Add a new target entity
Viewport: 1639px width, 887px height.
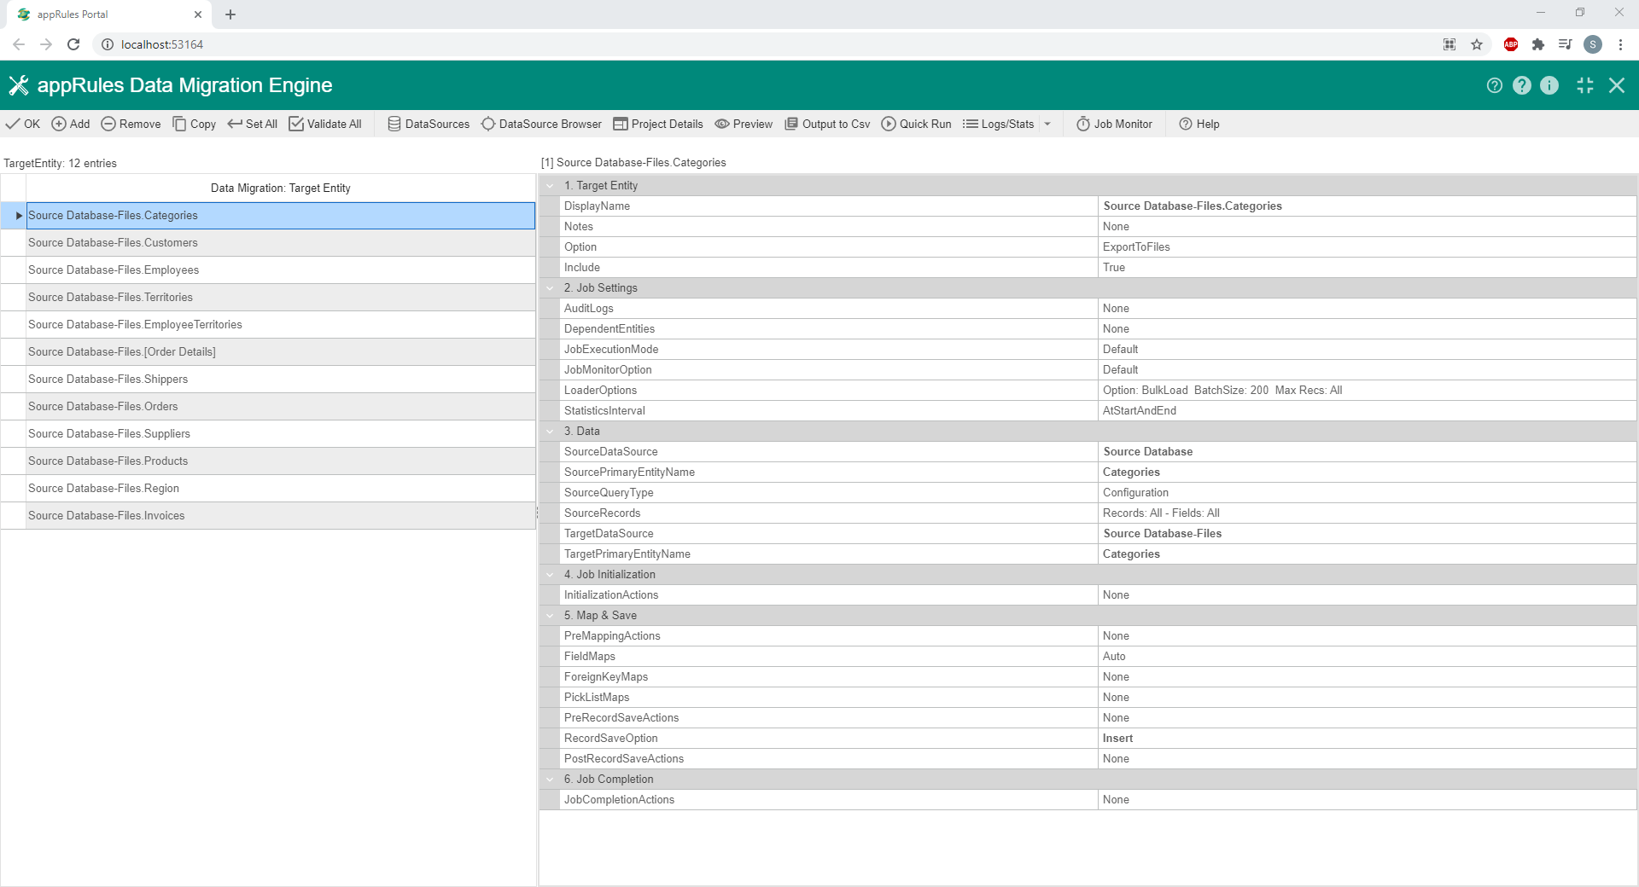70,124
